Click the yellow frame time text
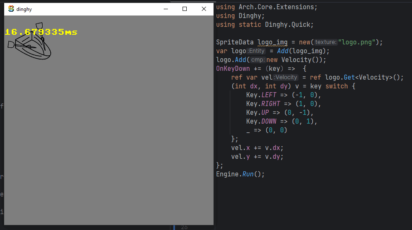Viewport: 412px width, 230px height. 41,32
